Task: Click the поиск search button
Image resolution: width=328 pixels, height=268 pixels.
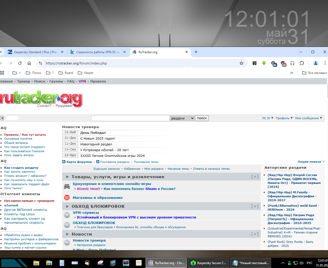Action: click(x=202, y=118)
